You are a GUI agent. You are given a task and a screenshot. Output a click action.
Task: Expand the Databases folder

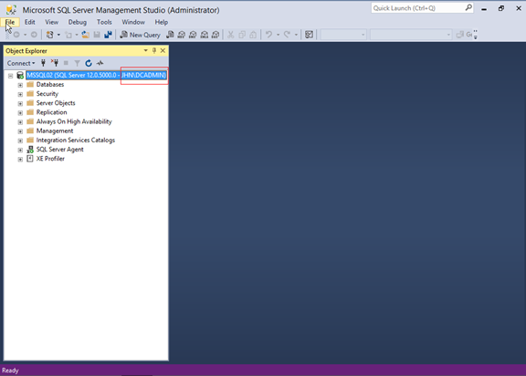click(x=20, y=85)
